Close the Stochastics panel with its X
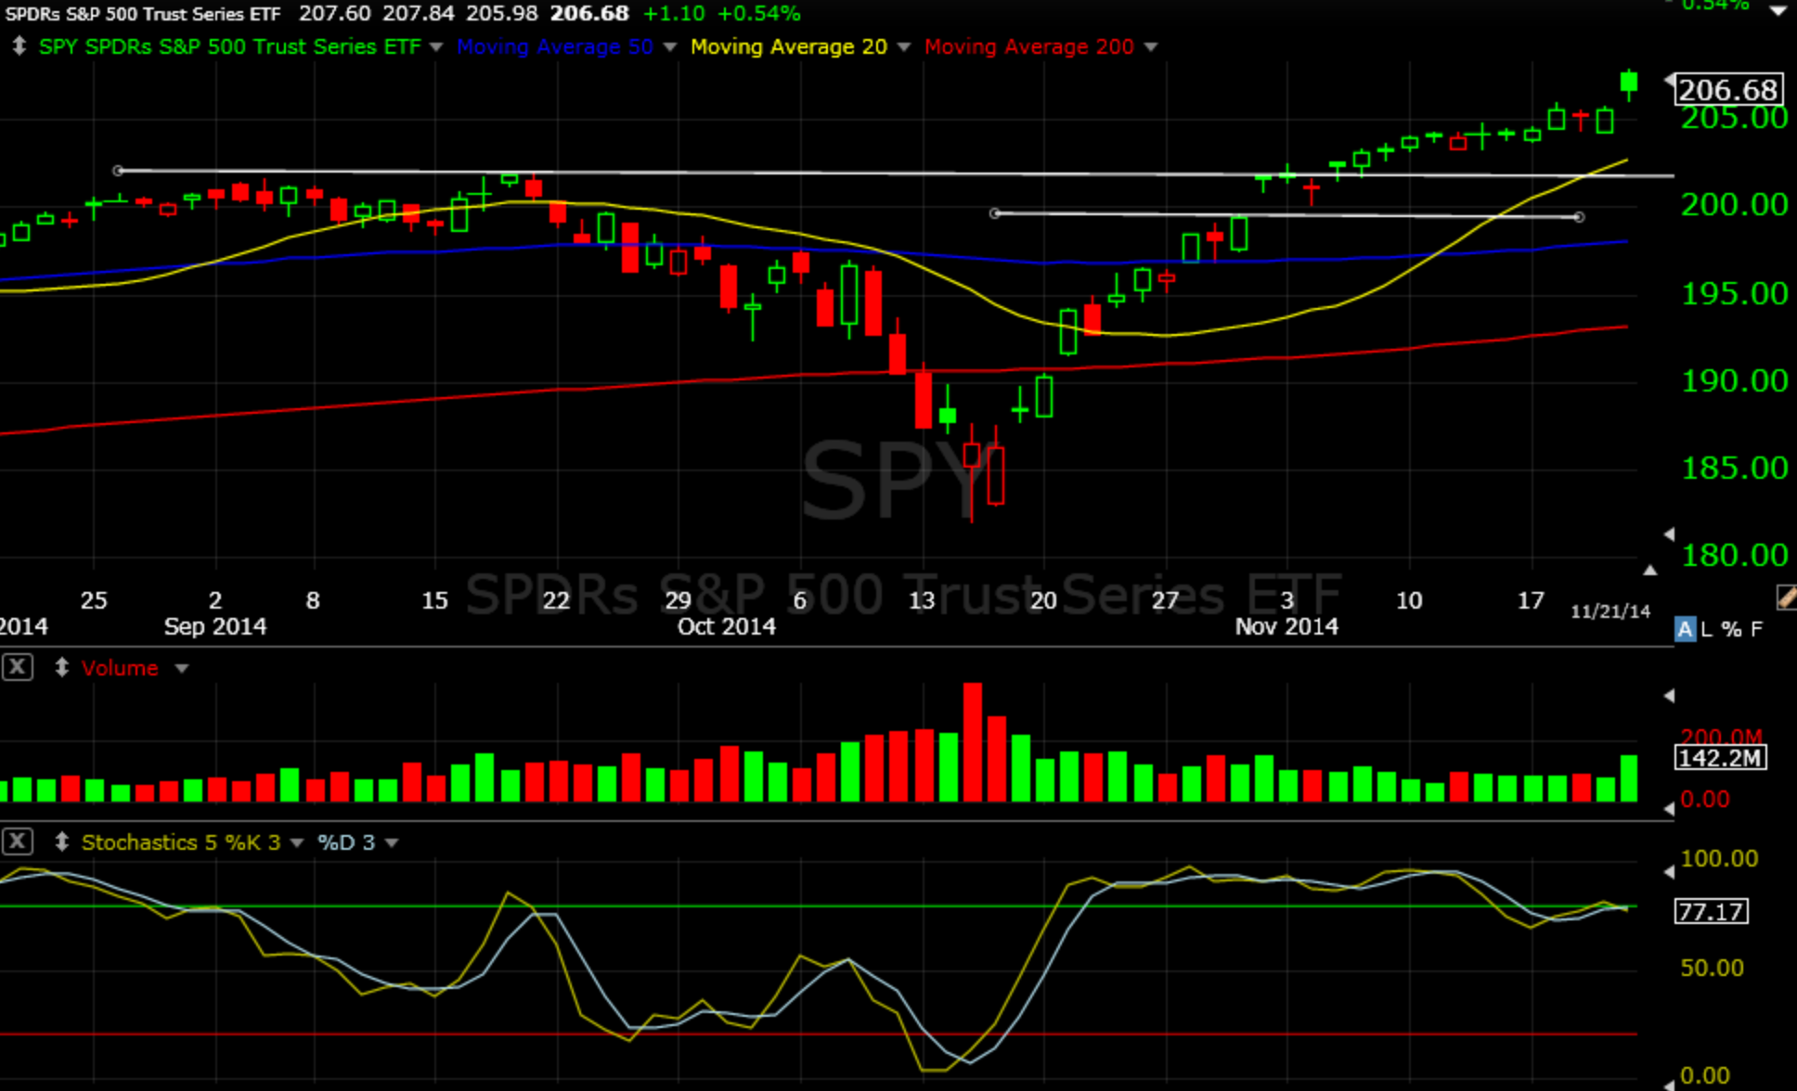Image resolution: width=1797 pixels, height=1091 pixels. tap(18, 841)
